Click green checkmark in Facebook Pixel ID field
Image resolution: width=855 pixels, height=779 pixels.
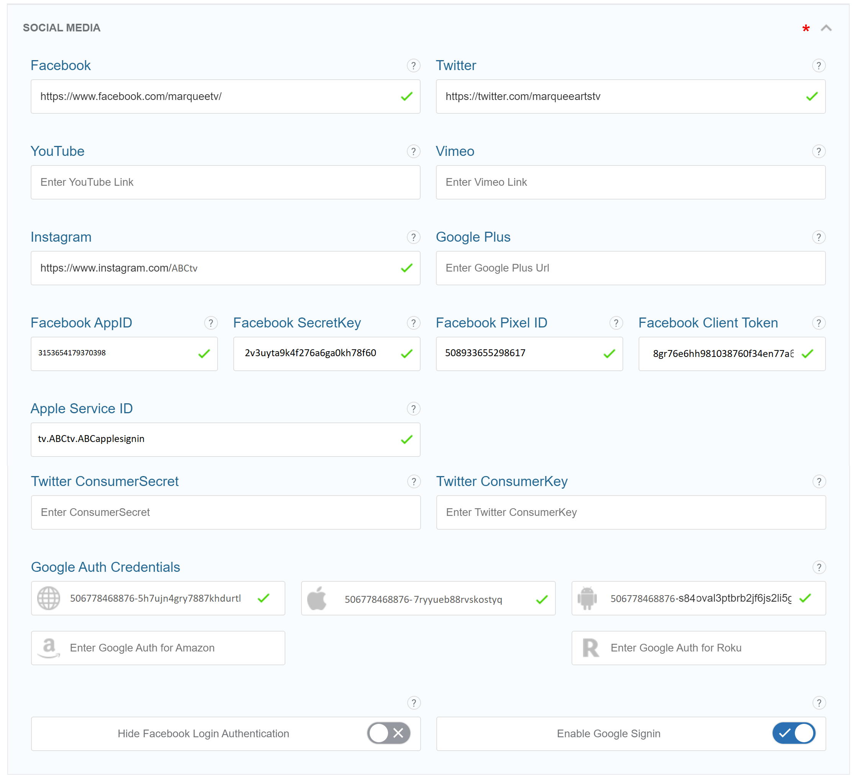tap(609, 353)
